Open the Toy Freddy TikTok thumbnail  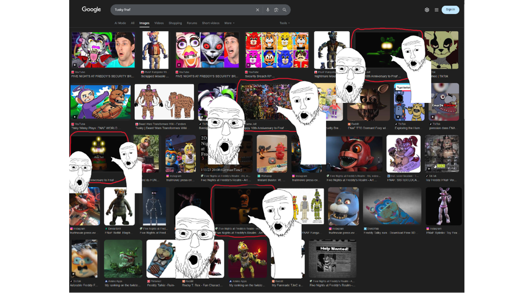tap(442, 153)
